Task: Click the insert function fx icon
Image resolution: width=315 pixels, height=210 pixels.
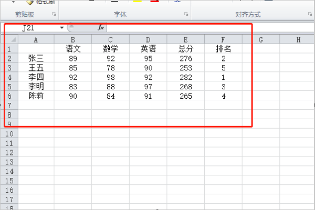Action: [x=100, y=28]
